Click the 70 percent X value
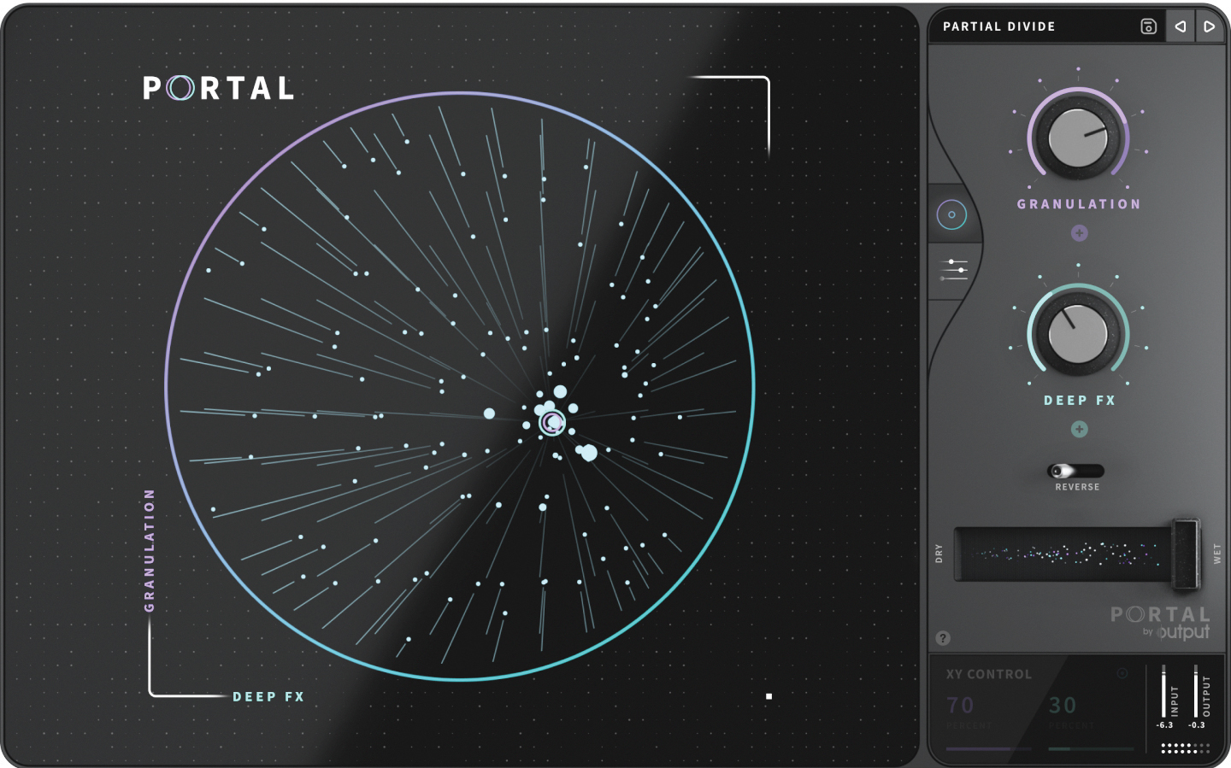The image size is (1231, 768). click(x=961, y=706)
